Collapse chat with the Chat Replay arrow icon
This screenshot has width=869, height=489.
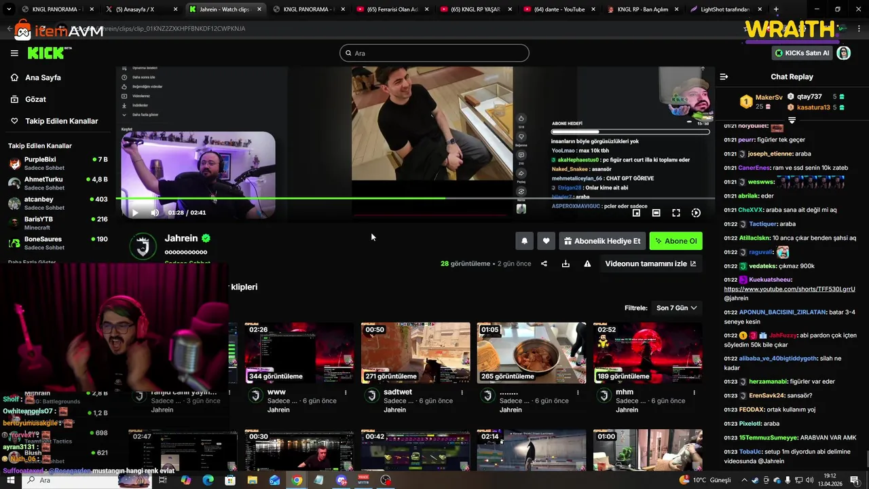(724, 77)
